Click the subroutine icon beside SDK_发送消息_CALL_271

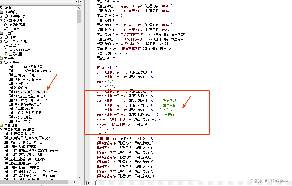pos(11,100)
